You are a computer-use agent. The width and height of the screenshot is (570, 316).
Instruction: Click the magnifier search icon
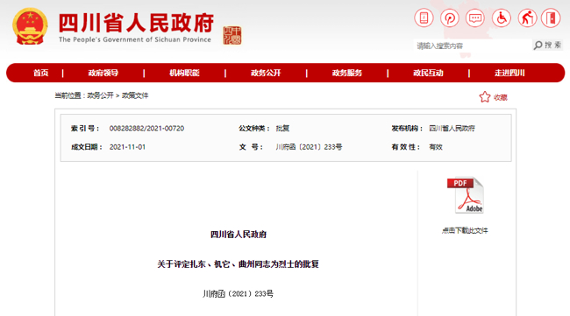[x=538, y=45]
